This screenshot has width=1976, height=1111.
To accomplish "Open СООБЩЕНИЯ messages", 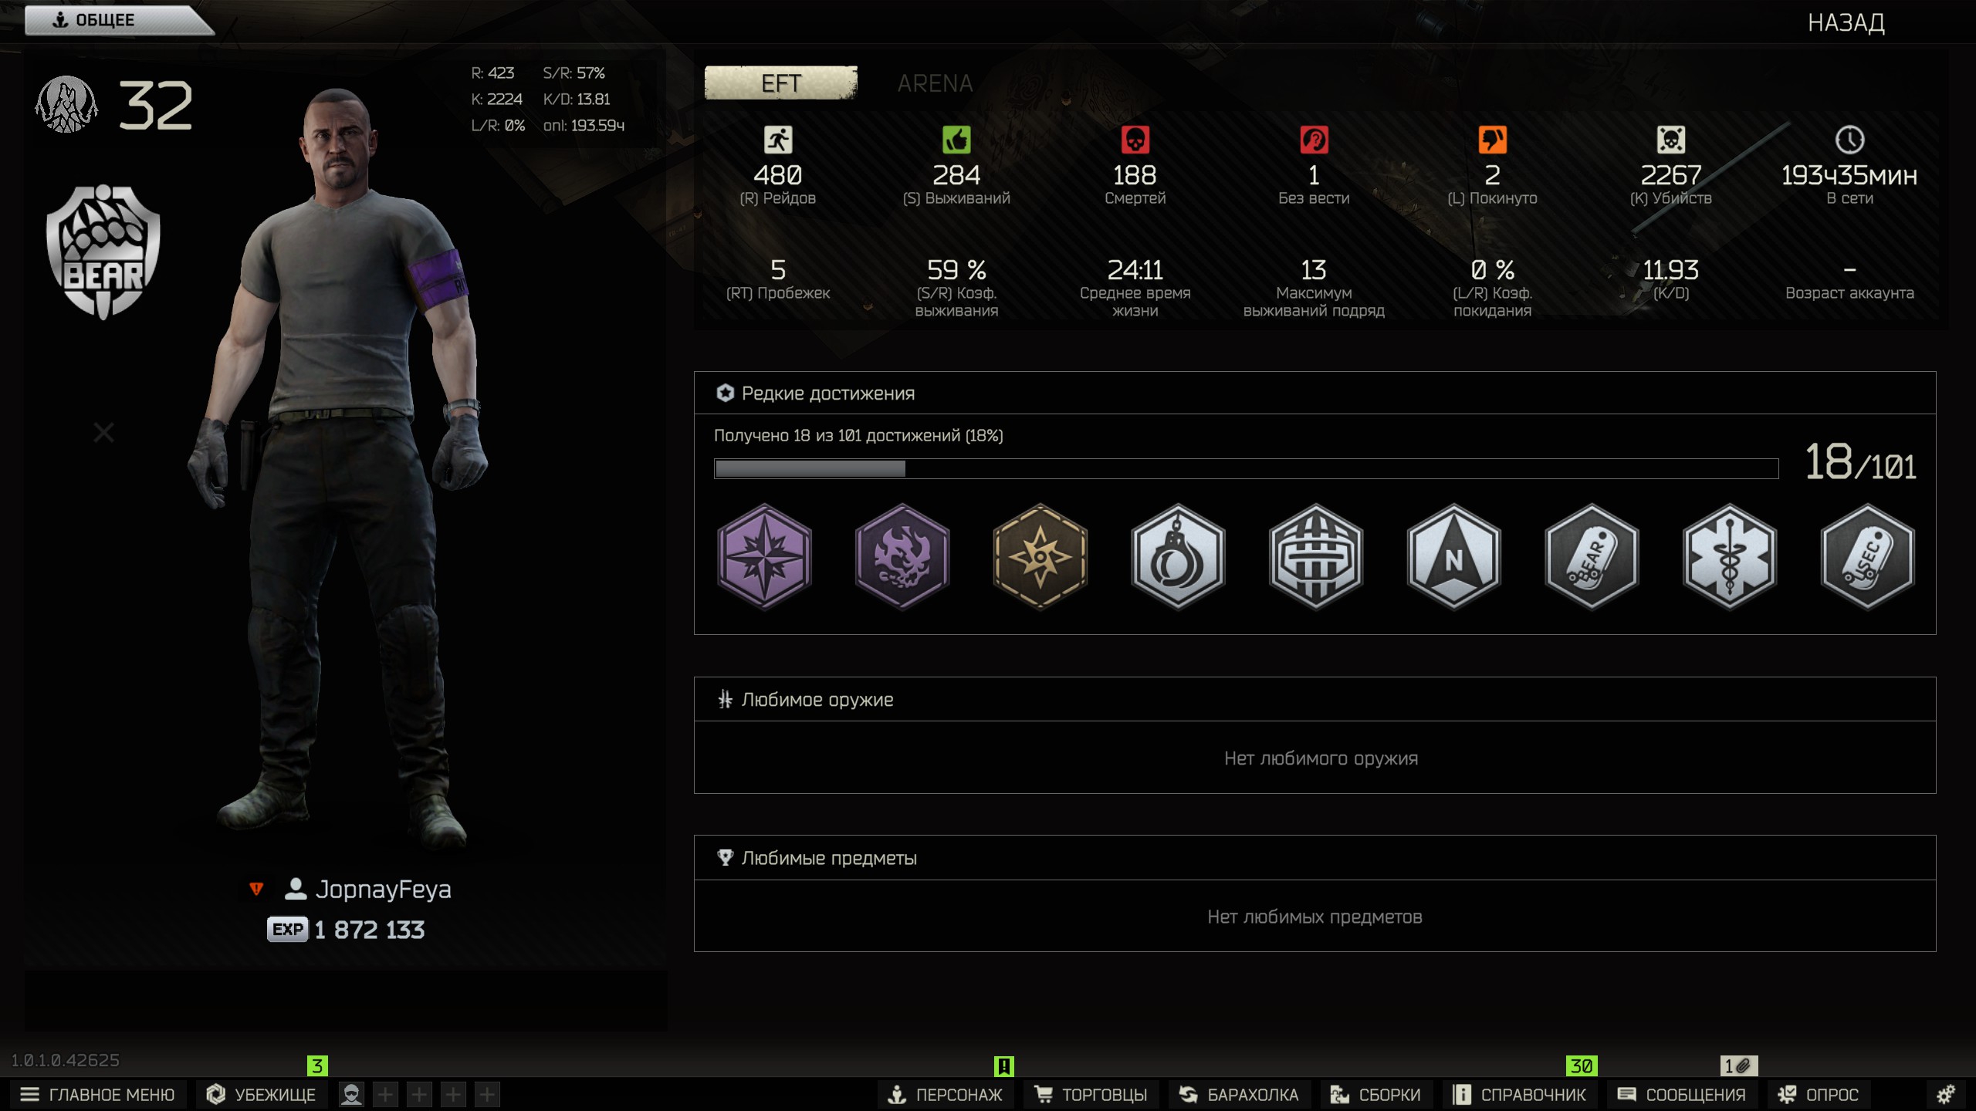I will tap(1681, 1095).
